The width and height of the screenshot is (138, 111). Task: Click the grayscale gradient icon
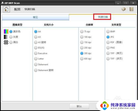[6, 37]
